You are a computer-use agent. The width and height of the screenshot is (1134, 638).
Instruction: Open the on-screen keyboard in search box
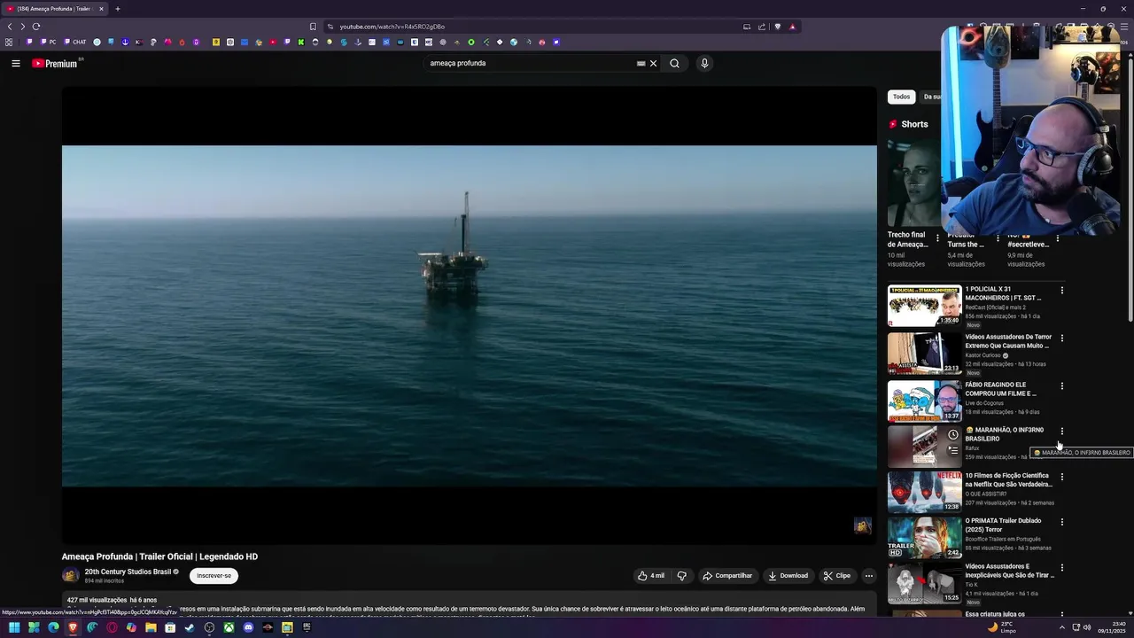point(641,63)
